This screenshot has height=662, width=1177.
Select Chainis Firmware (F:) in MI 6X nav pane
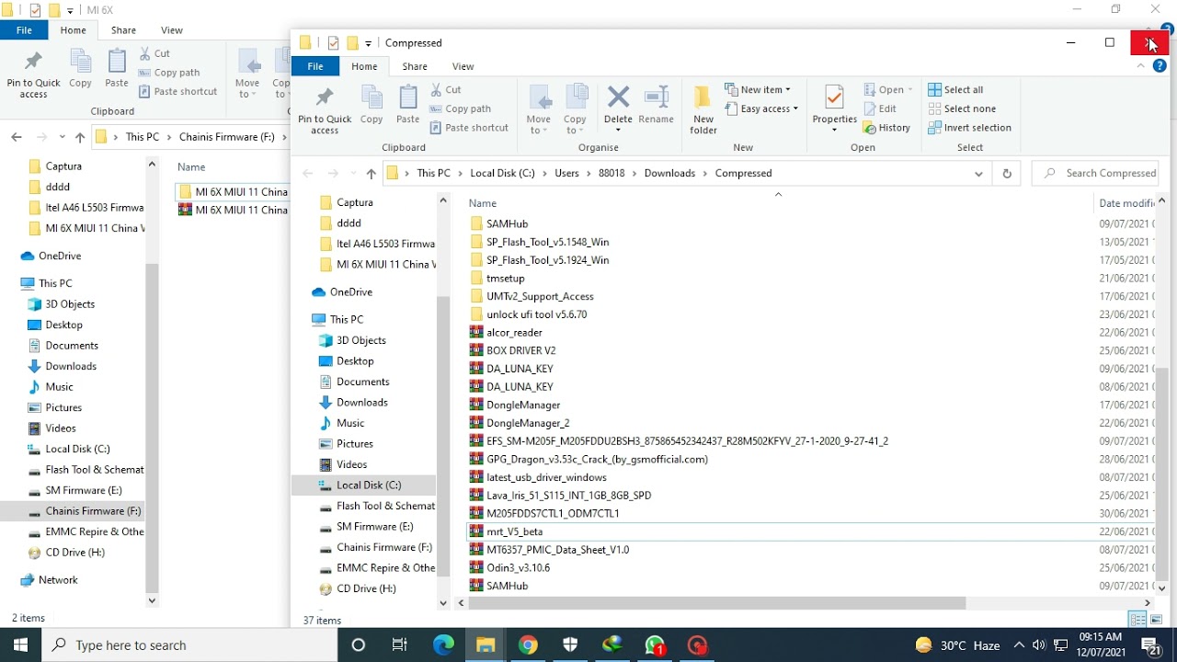click(x=93, y=511)
